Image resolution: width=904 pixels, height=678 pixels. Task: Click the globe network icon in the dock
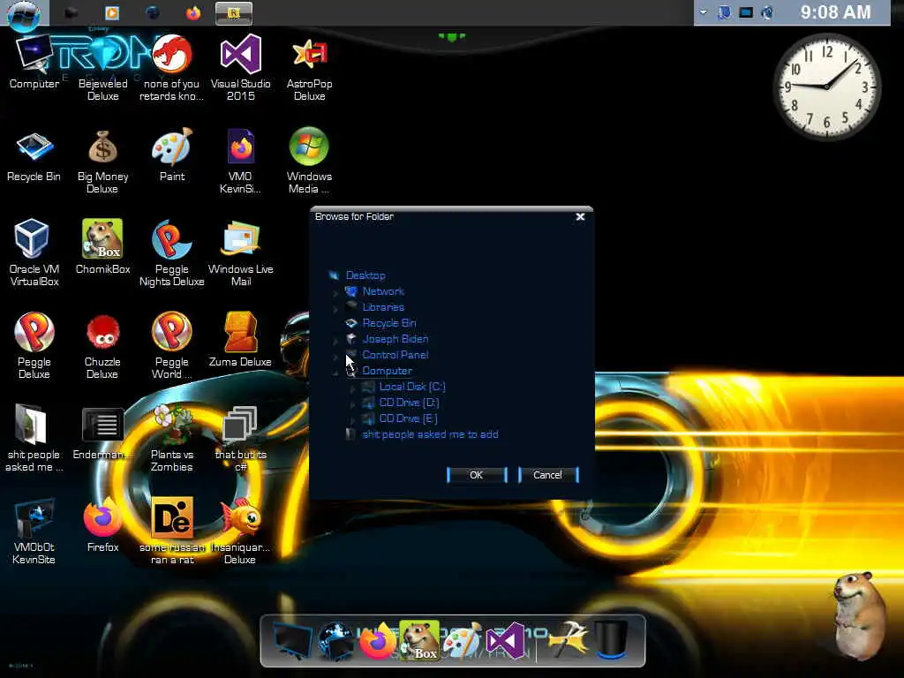point(335,641)
